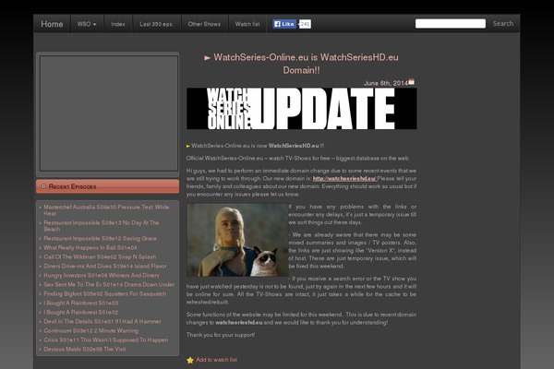Open Last 350 eps. page
The height and width of the screenshot is (369, 554).
pyautogui.click(x=157, y=24)
